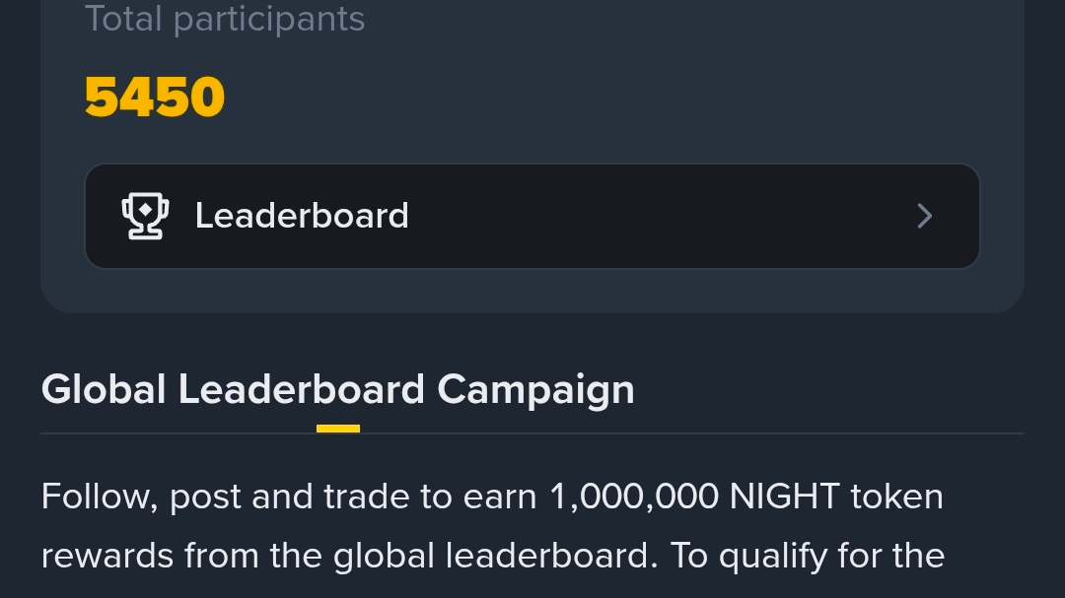Click the word Follow in the description
Image resolution: width=1065 pixels, height=598 pixels.
click(100, 498)
